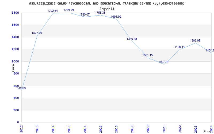
Task: Click the x-axis year 2016
Action: coord(85,129)
